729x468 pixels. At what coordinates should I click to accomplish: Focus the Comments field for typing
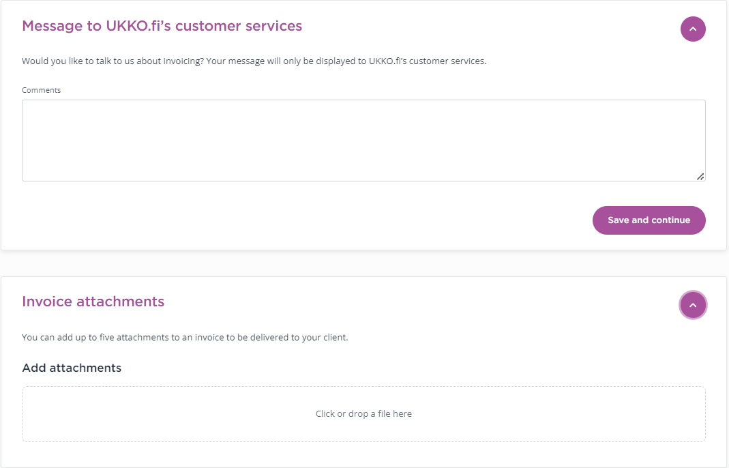click(363, 140)
